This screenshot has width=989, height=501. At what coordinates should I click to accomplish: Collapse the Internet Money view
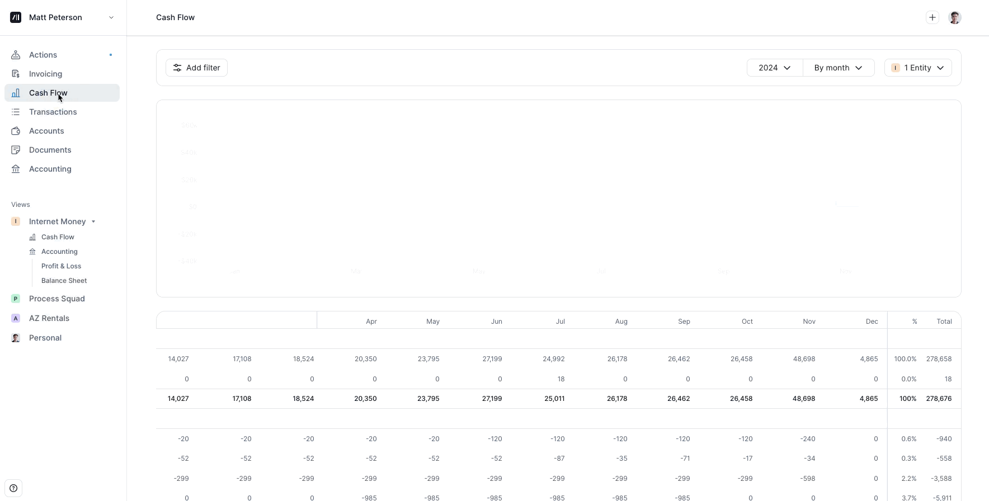[93, 221]
